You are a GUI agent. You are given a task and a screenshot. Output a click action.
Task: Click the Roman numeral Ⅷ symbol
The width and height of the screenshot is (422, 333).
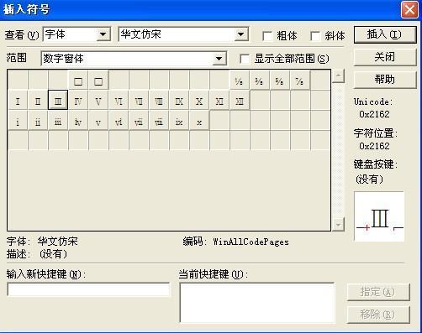point(159,100)
